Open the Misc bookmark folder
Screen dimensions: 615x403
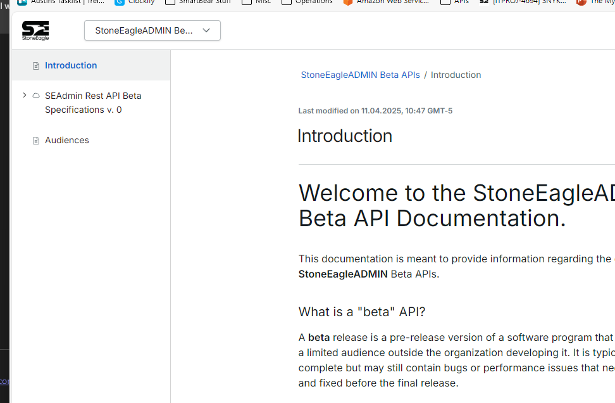tap(256, 2)
